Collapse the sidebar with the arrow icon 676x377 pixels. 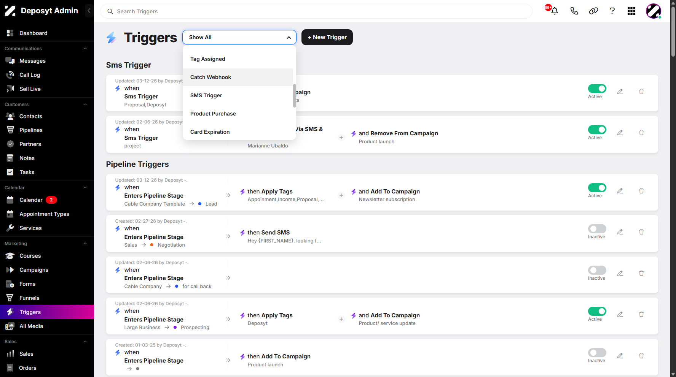[89, 11]
